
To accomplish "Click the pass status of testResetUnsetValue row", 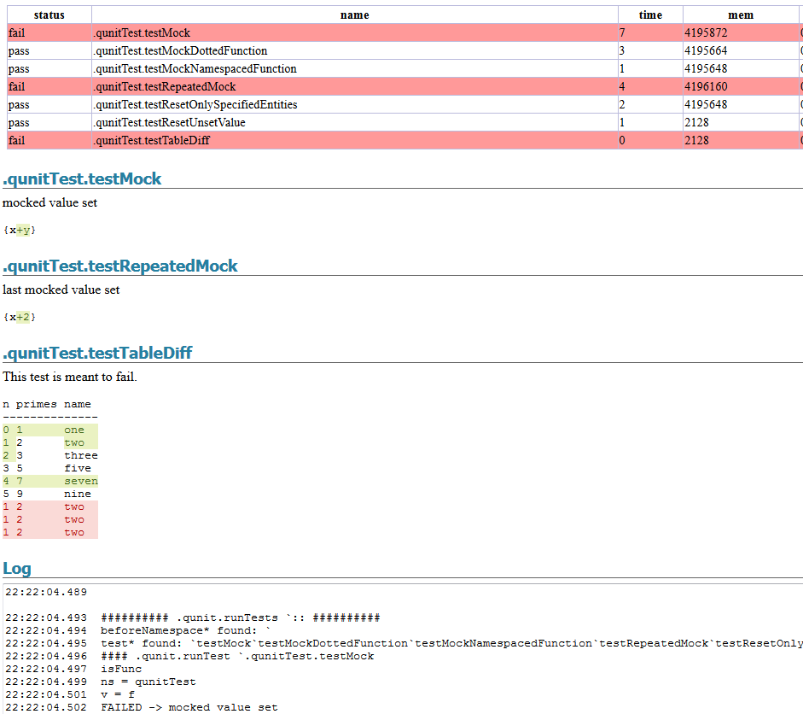I will point(19,122).
